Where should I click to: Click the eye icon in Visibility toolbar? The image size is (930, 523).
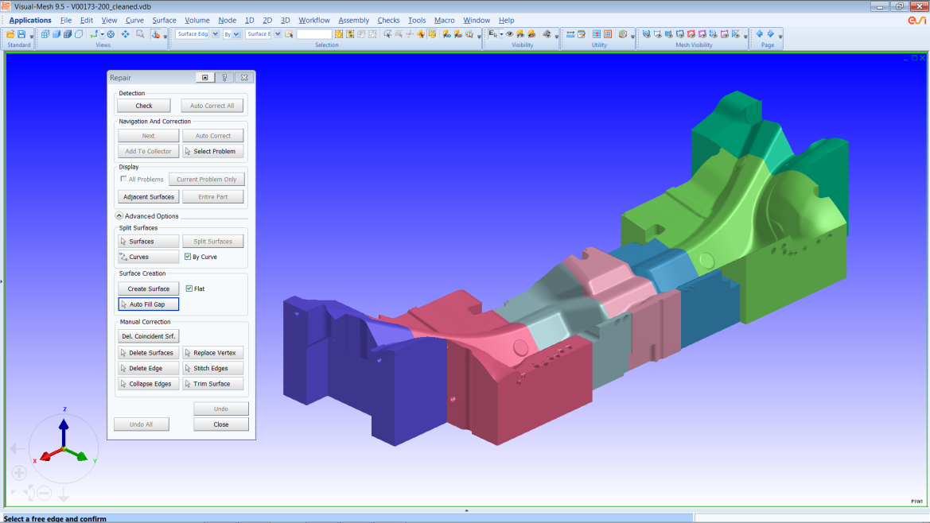click(x=509, y=34)
